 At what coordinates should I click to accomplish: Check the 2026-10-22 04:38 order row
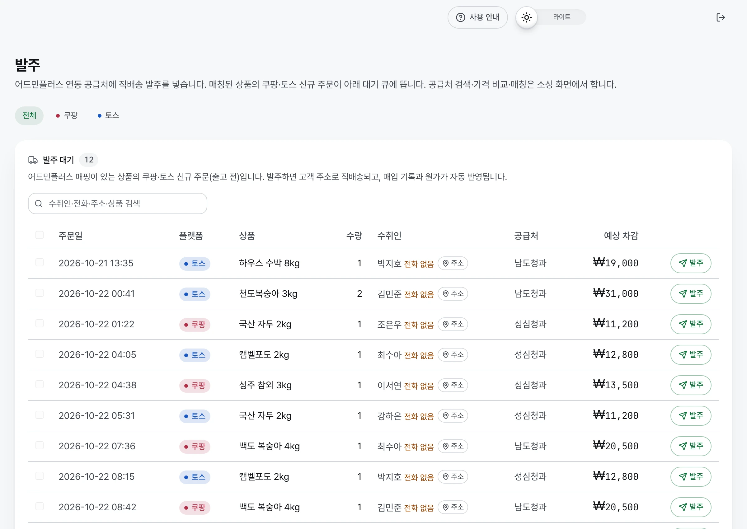pyautogui.click(x=40, y=384)
